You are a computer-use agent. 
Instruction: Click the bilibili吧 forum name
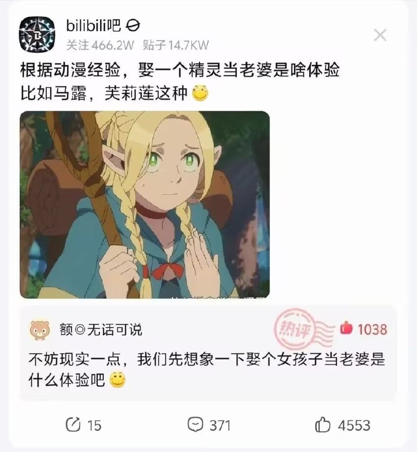93,25
